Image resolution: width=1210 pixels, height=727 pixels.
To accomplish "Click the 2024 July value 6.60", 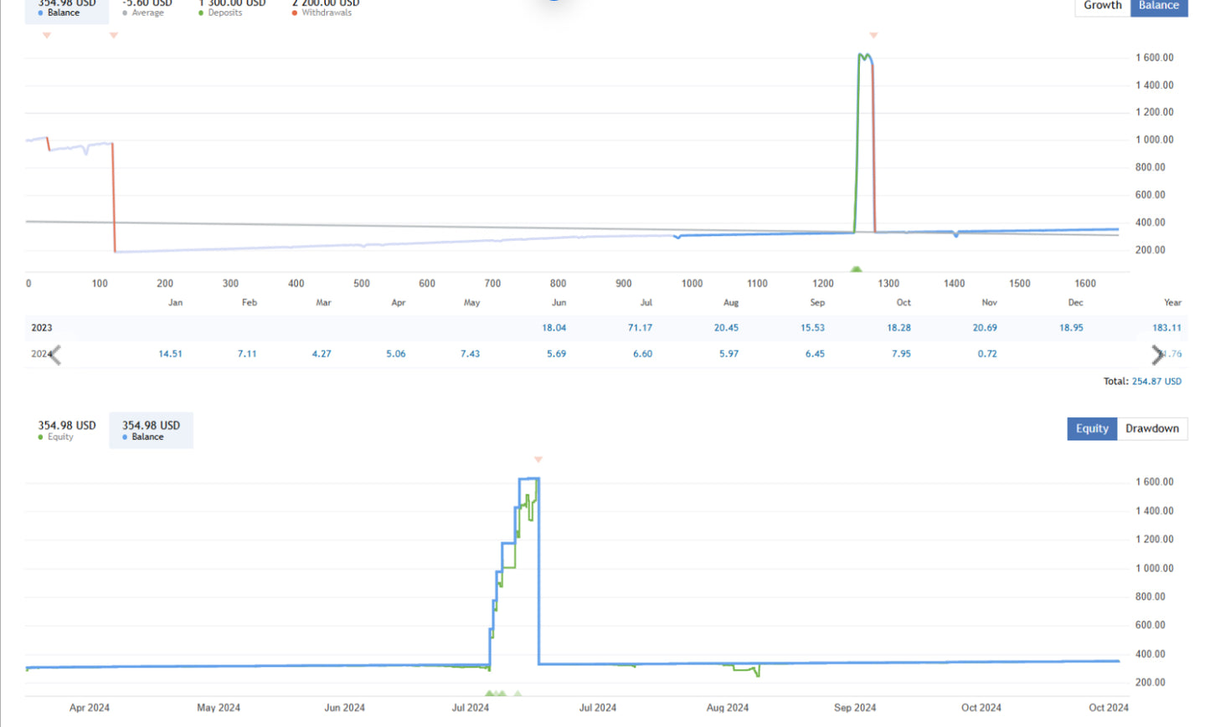I will point(643,354).
